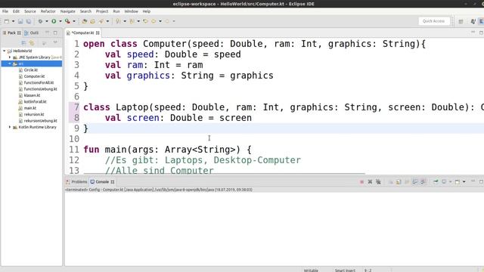Open the Debug dropdown arrow
This screenshot has height=272, width=484.
[x=47, y=21]
